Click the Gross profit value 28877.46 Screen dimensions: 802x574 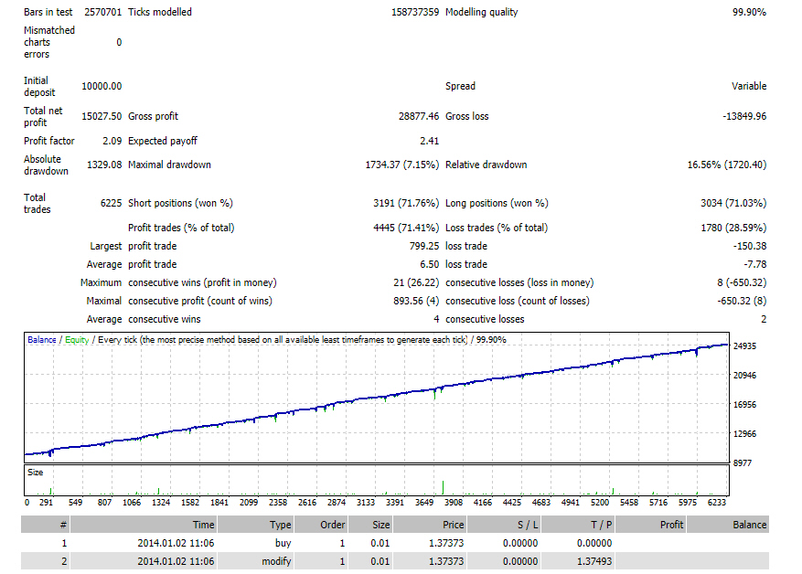click(x=419, y=116)
